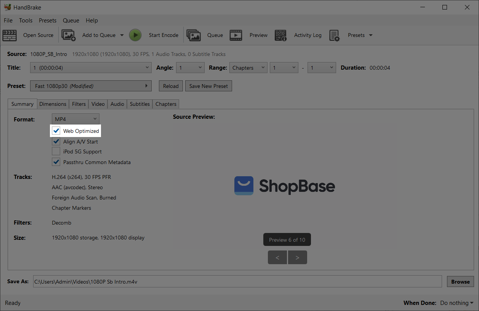
Task: Click the 1920x1080 storage size text
Action: (98, 238)
